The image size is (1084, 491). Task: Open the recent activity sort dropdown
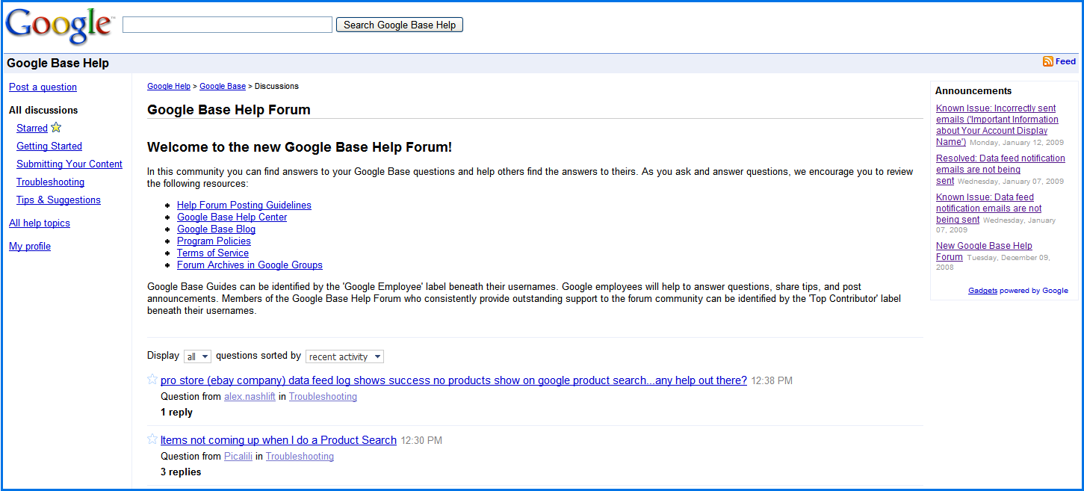click(x=344, y=356)
